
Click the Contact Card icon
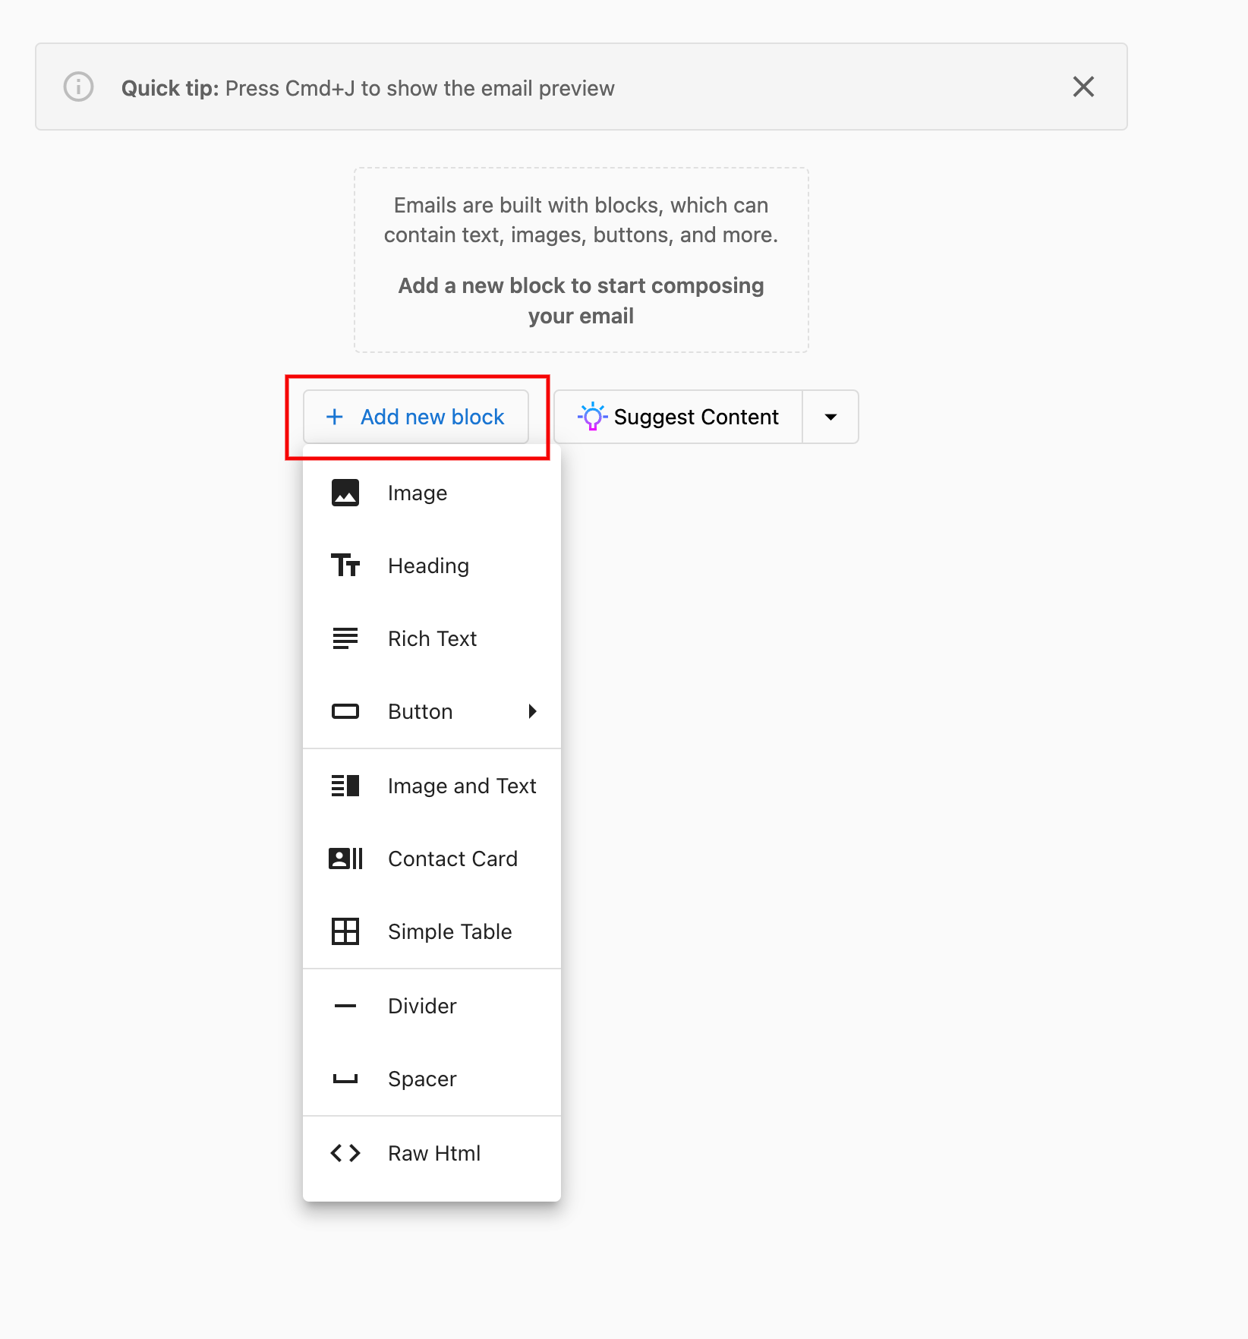(345, 859)
